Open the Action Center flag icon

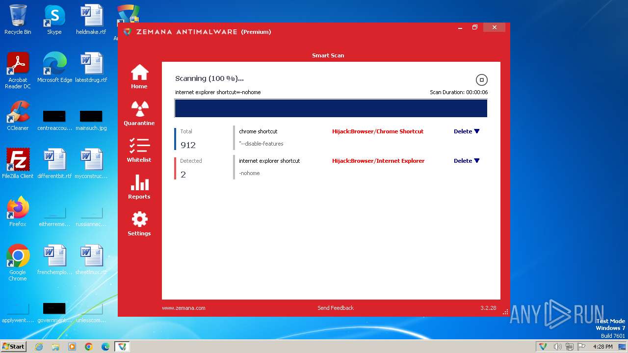pyautogui.click(x=581, y=347)
